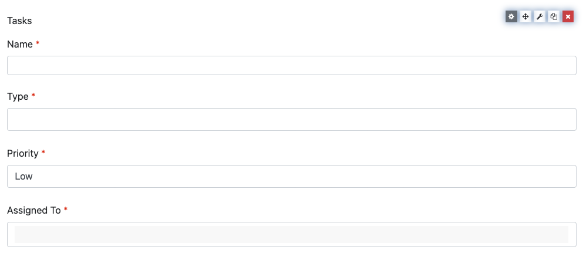Remove component with red X icon
This screenshot has height=260, width=583.
[568, 17]
